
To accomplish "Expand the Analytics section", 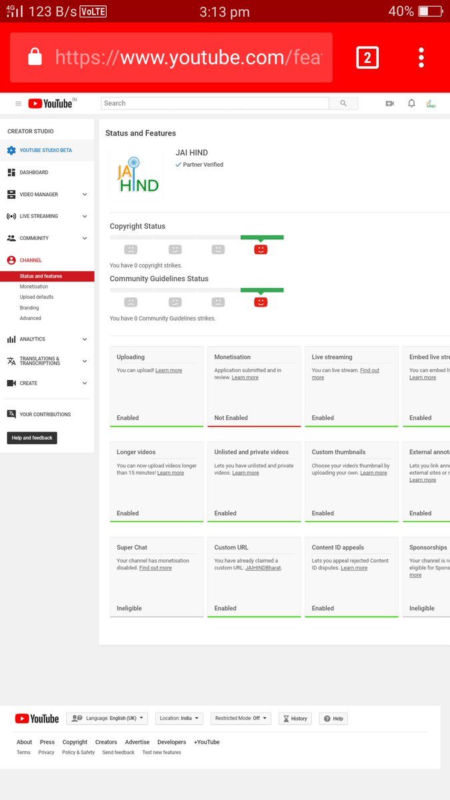I will (x=85, y=339).
